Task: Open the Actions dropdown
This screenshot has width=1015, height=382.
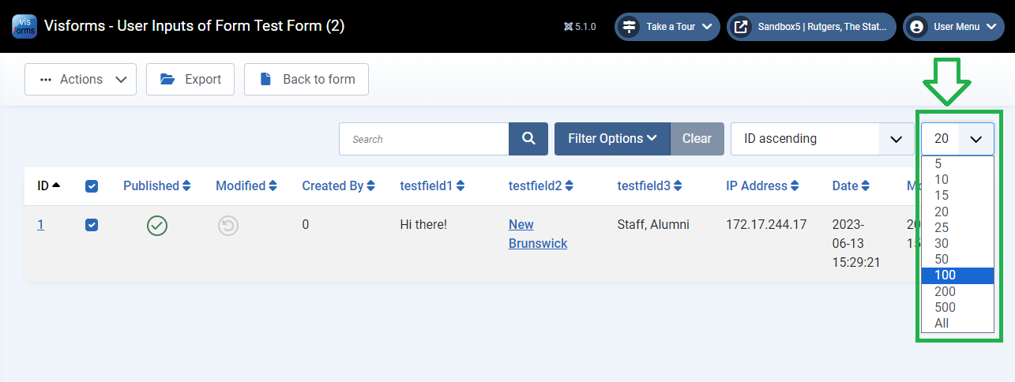Action: pyautogui.click(x=81, y=80)
